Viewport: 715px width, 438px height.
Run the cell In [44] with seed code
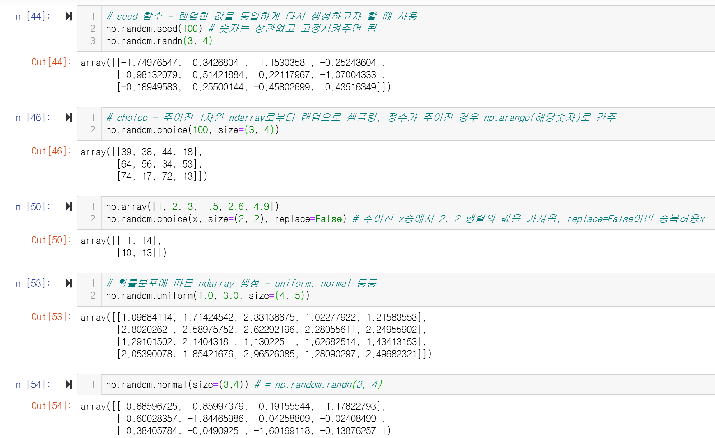(x=69, y=16)
